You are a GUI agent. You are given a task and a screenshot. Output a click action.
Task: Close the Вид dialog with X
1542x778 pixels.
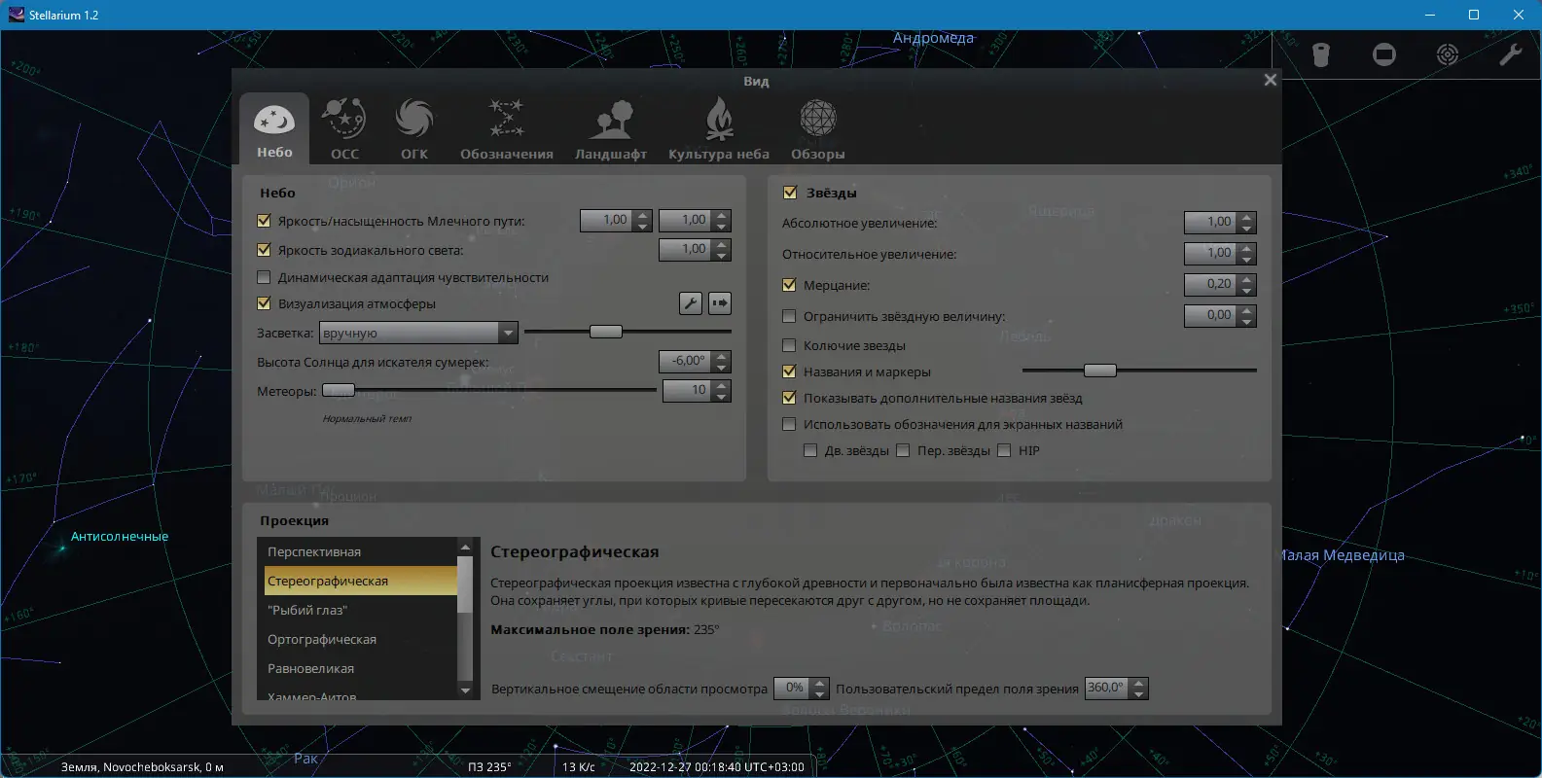(x=1270, y=80)
